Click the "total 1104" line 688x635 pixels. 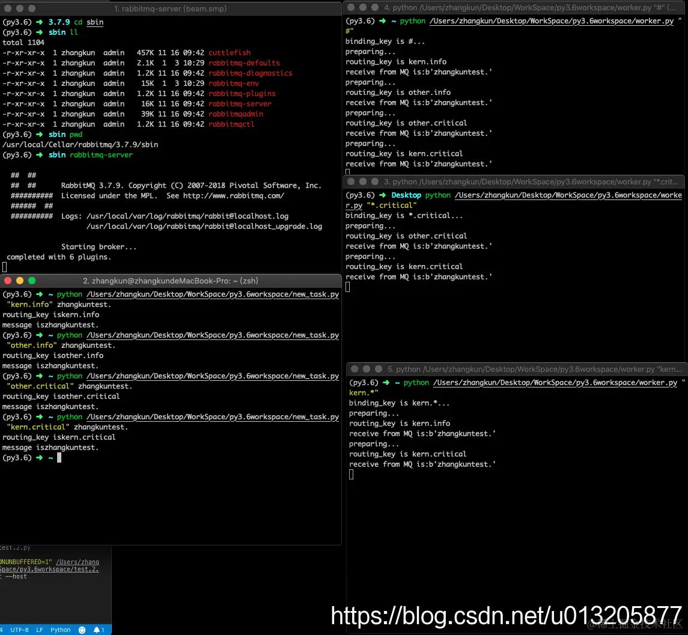(23, 43)
